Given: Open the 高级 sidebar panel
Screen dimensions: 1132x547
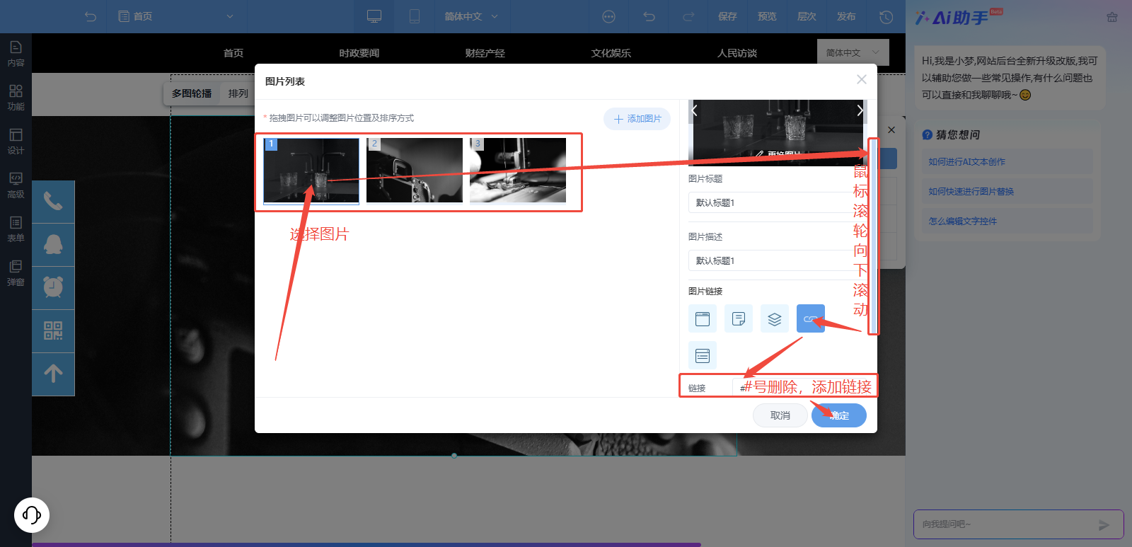Looking at the screenshot, I should [16, 185].
